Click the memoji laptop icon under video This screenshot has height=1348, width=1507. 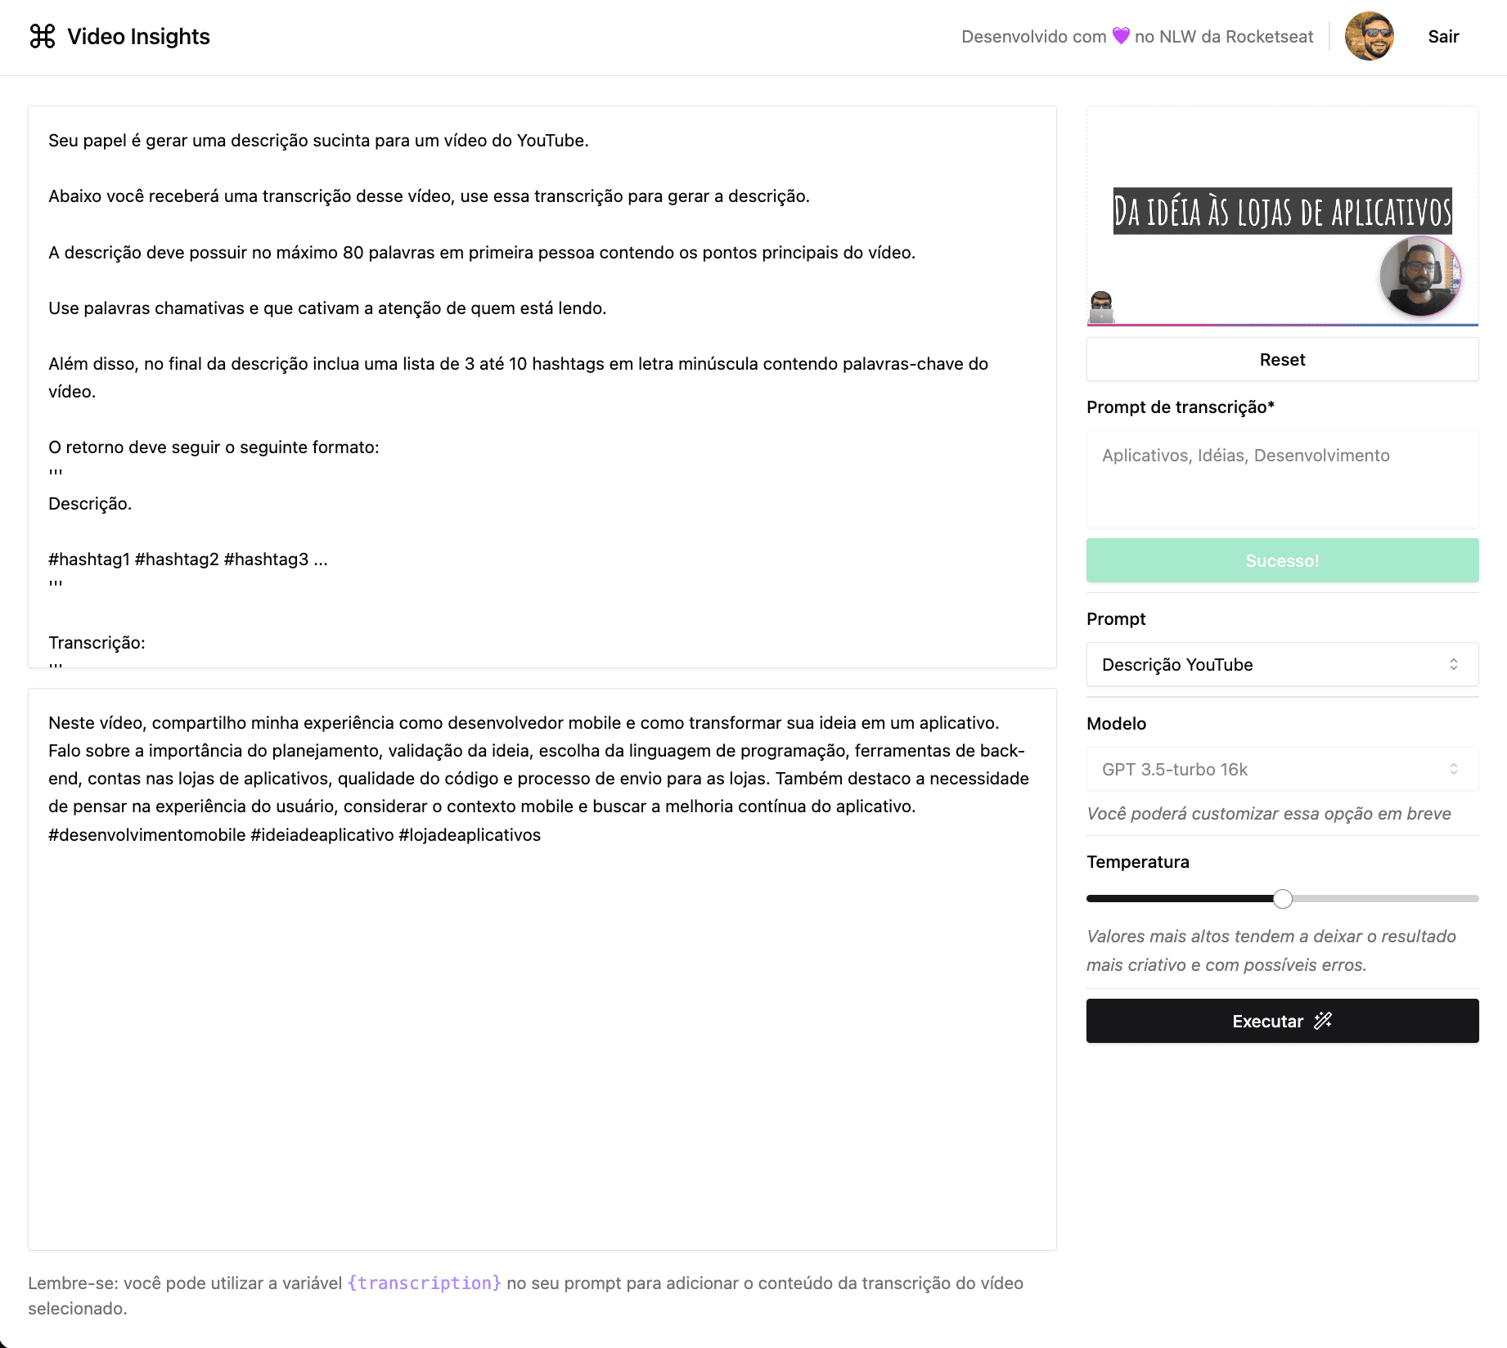point(1101,308)
